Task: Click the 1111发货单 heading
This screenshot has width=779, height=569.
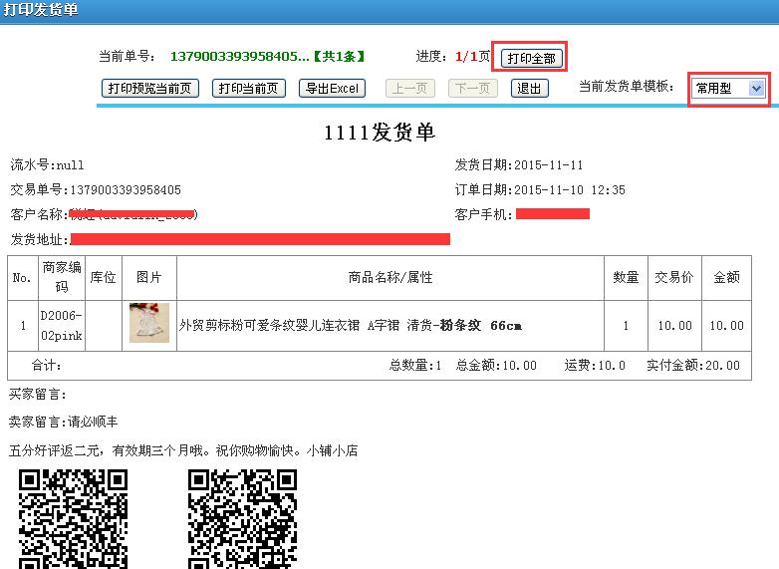Action: coord(380,133)
